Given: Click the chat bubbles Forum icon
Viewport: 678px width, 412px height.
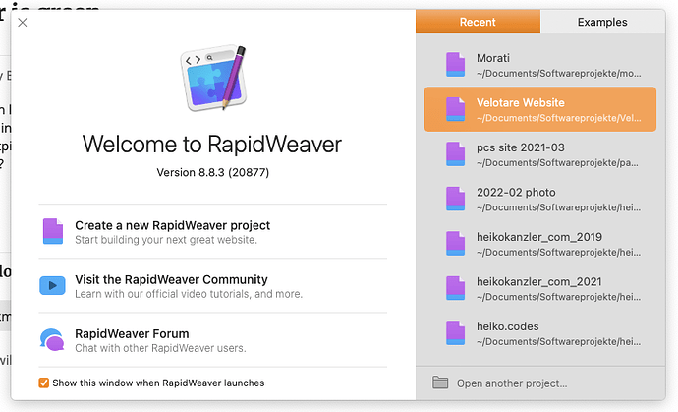Looking at the screenshot, I should tap(52, 339).
